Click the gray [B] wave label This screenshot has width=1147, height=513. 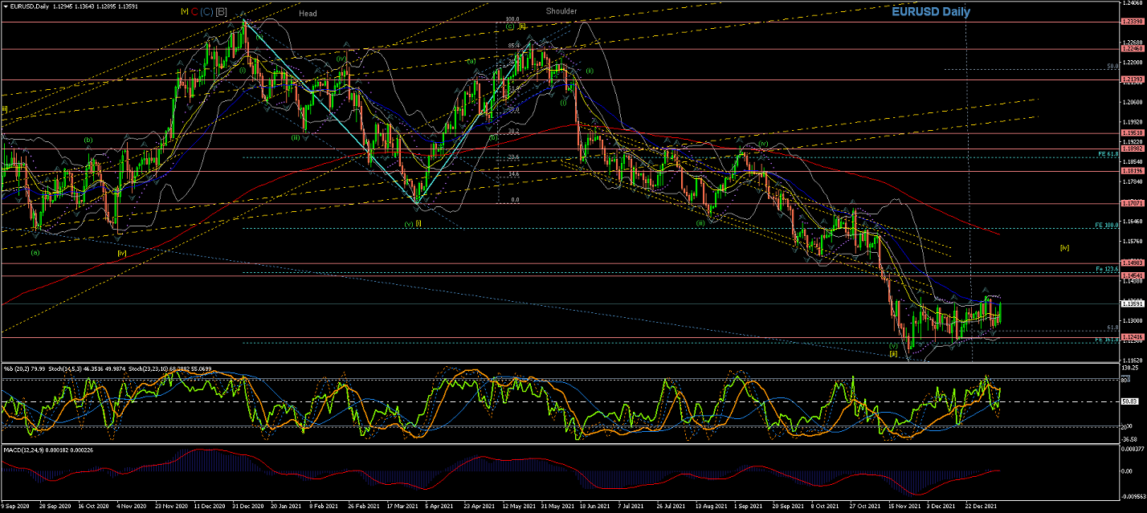(221, 12)
